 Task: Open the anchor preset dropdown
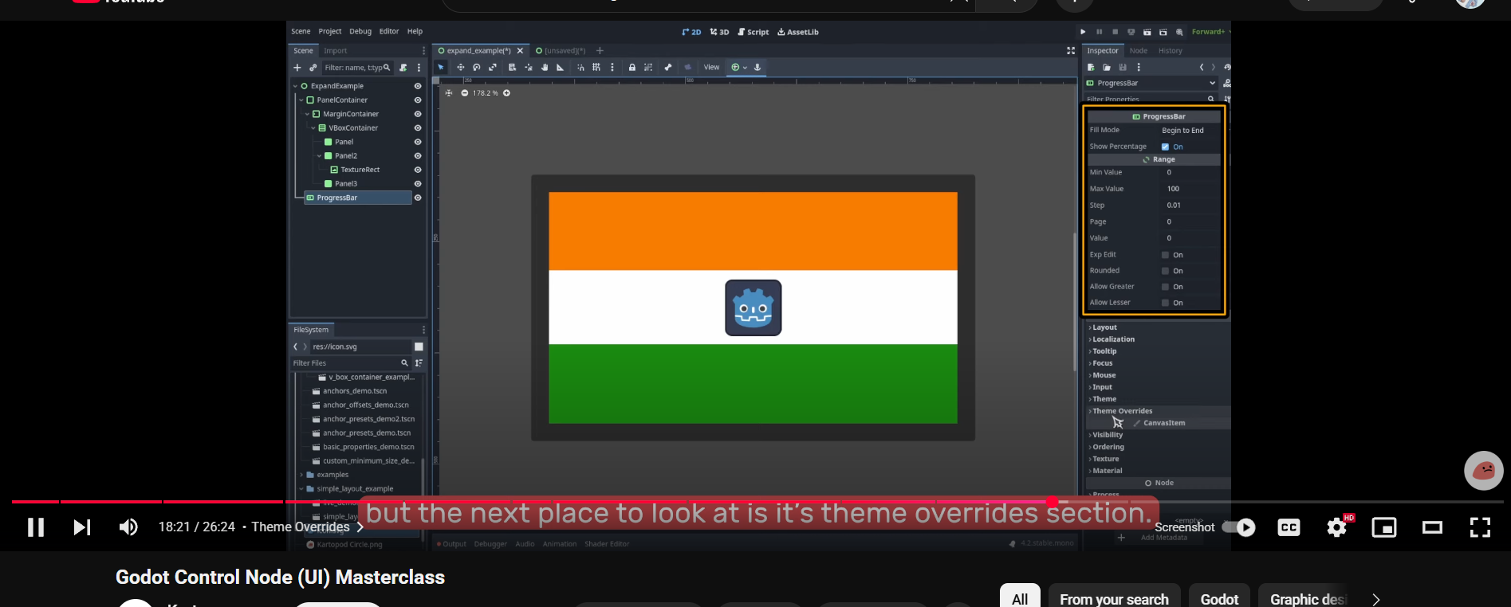point(739,68)
